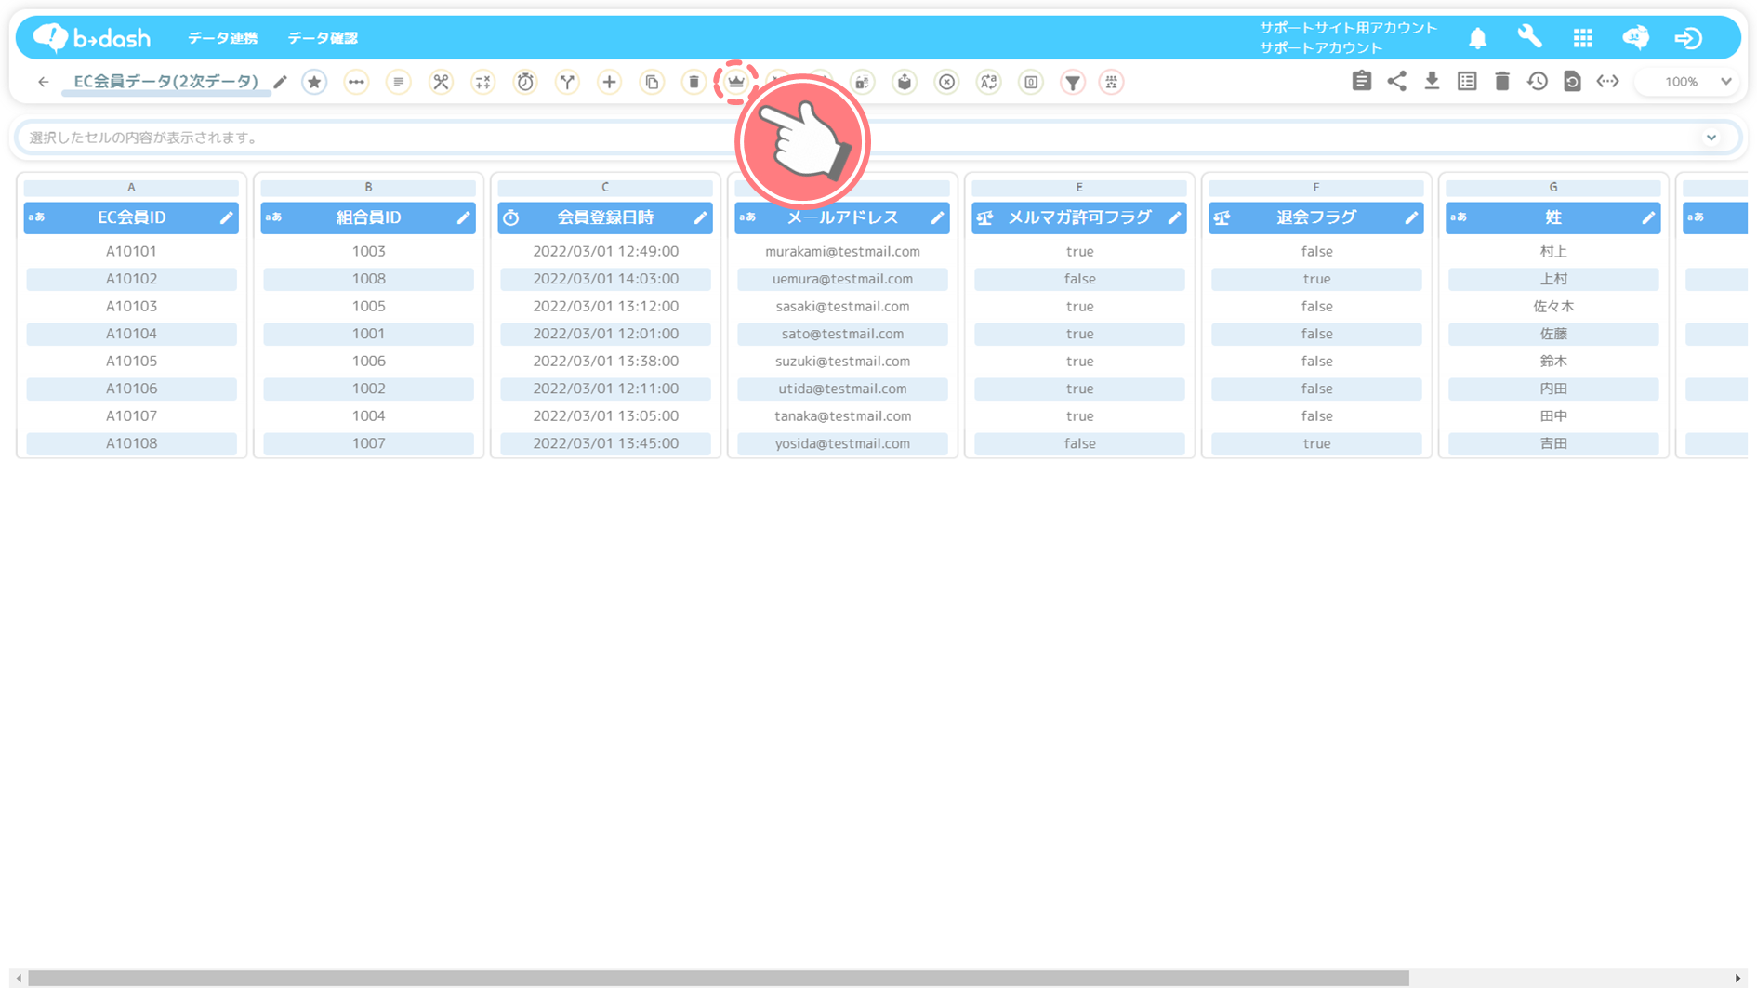The height and width of the screenshot is (988, 1757).
Task: Select cell yosida@testmail.com
Action: click(x=842, y=443)
